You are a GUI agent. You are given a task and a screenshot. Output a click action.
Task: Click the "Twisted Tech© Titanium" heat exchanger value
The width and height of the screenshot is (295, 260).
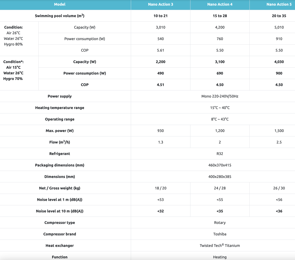[220, 245]
